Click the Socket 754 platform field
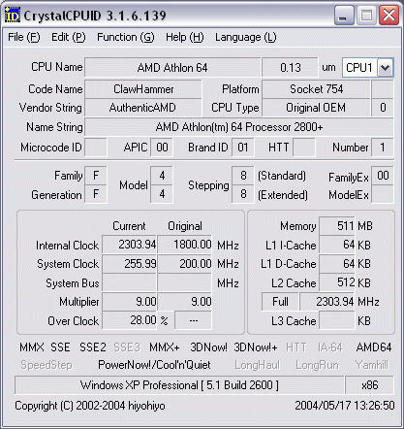 tap(316, 89)
